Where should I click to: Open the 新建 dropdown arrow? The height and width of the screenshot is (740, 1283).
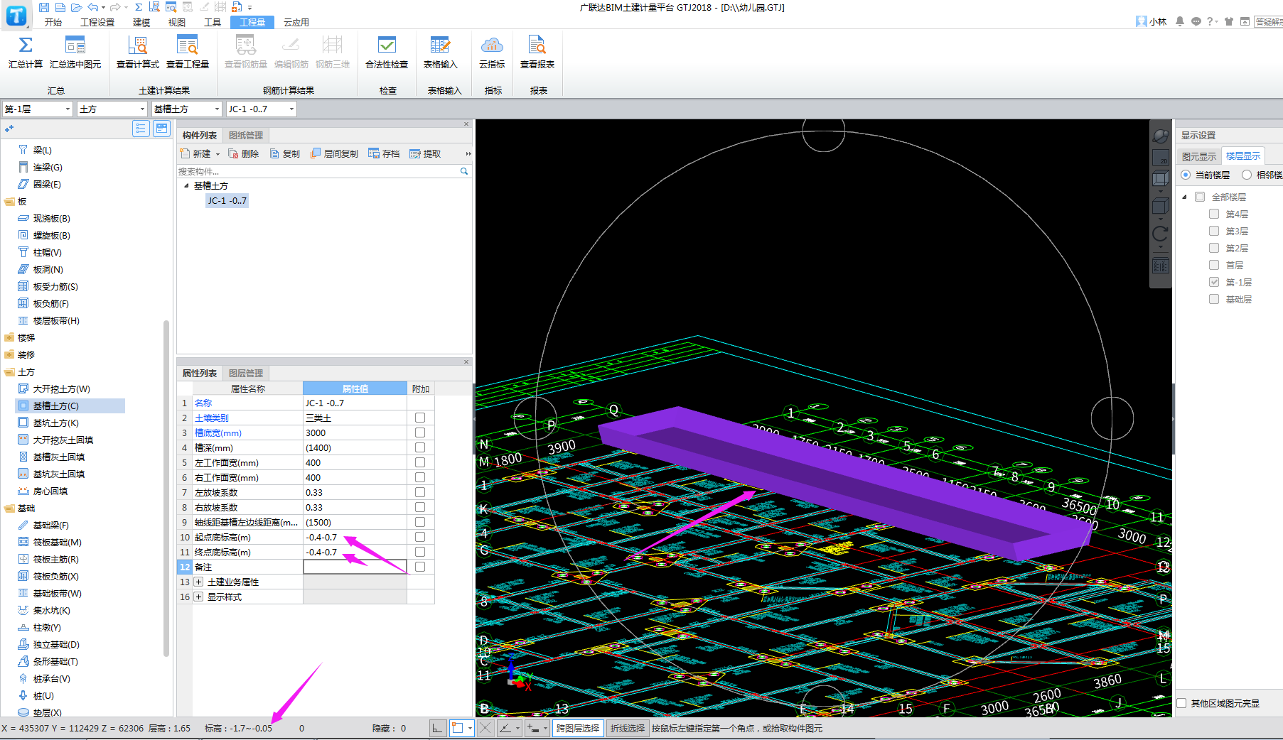[218, 154]
